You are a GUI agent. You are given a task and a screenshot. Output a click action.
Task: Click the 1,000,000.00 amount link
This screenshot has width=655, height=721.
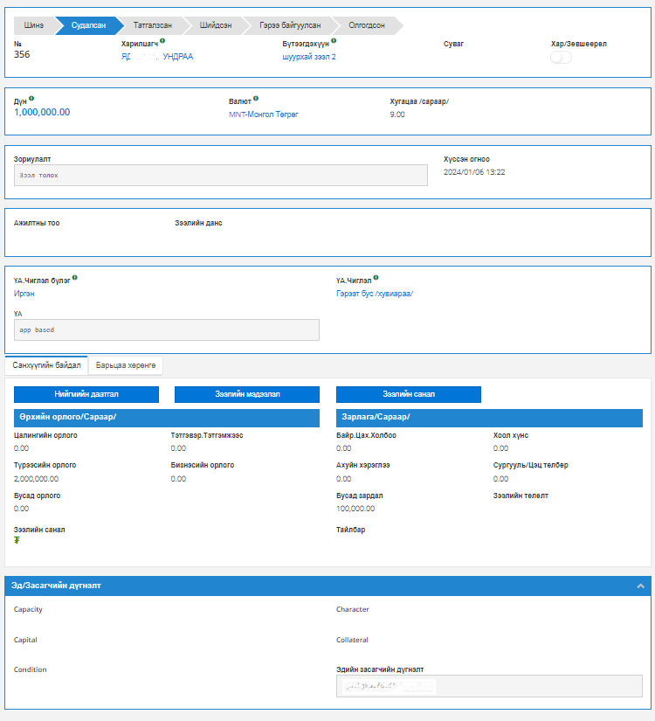click(x=42, y=112)
